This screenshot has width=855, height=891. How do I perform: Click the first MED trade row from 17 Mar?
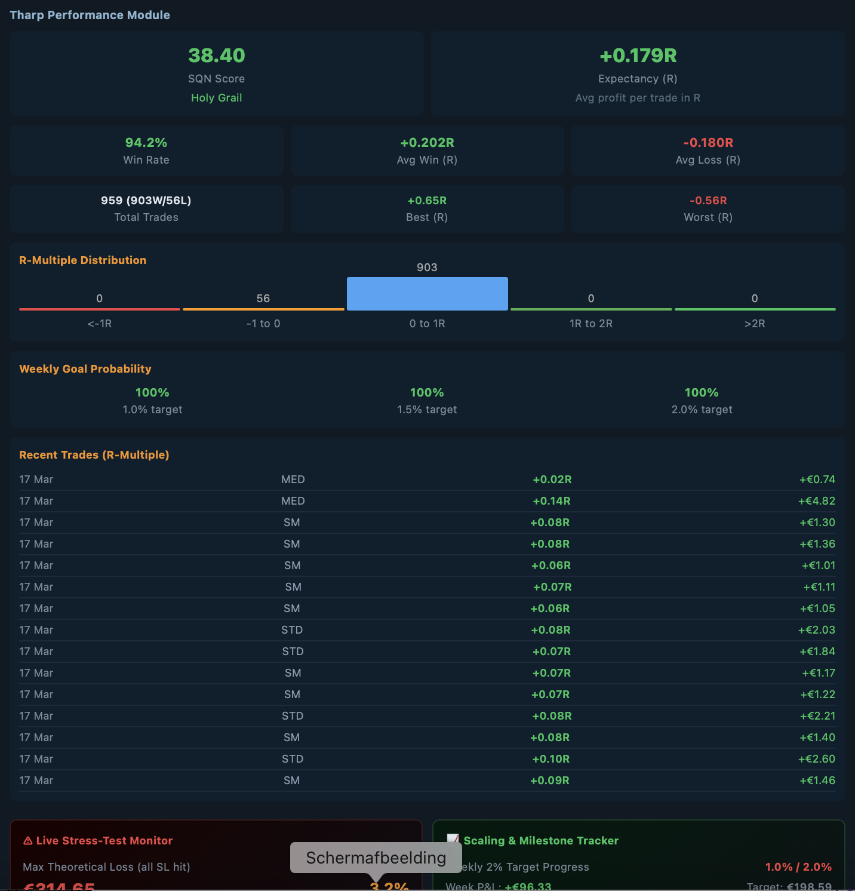click(x=427, y=479)
